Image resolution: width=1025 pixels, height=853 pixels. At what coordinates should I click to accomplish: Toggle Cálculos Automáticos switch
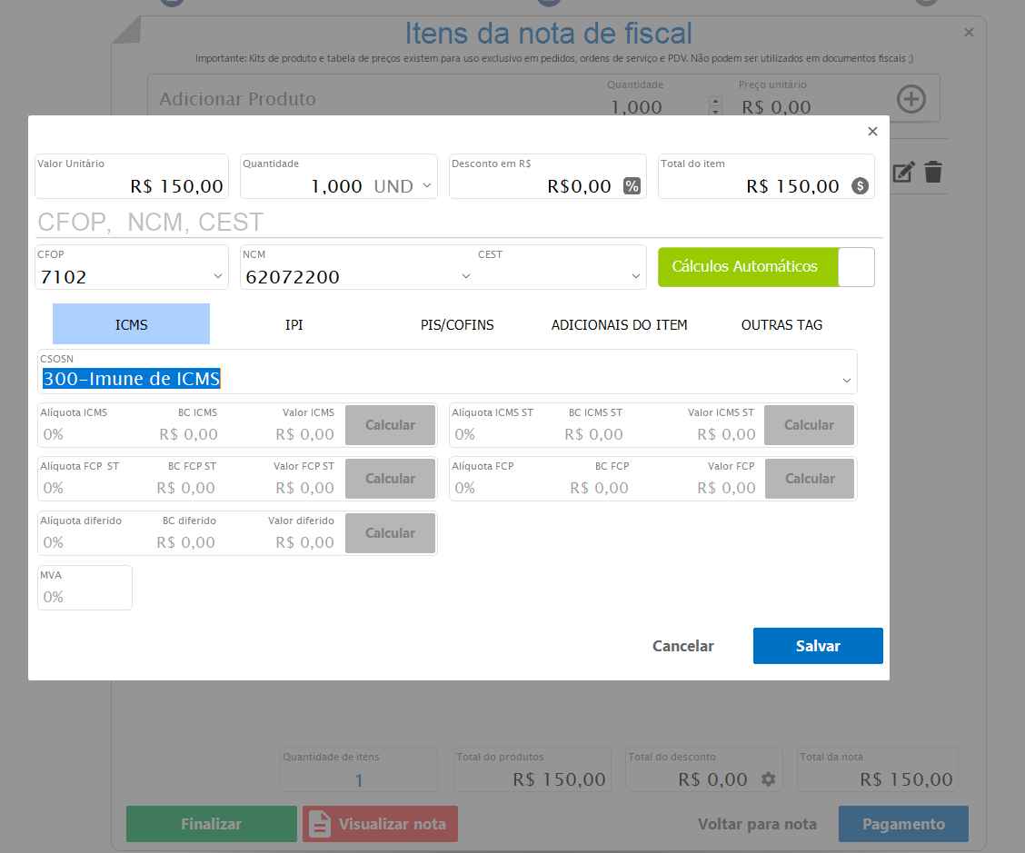pyautogui.click(x=855, y=267)
